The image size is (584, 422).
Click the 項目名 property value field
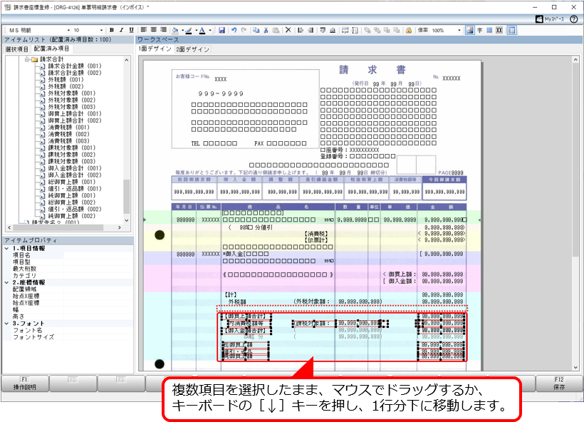pyautogui.click(x=98, y=255)
